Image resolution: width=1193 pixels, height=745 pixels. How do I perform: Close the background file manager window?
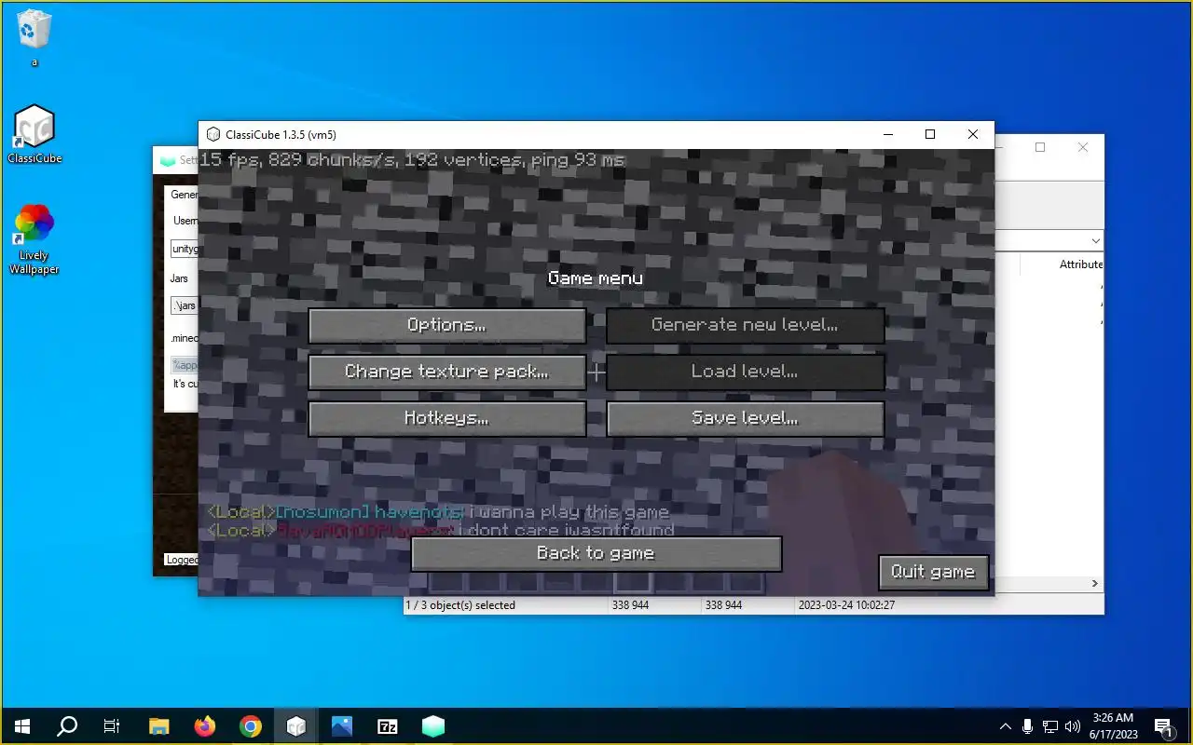[x=1083, y=147]
